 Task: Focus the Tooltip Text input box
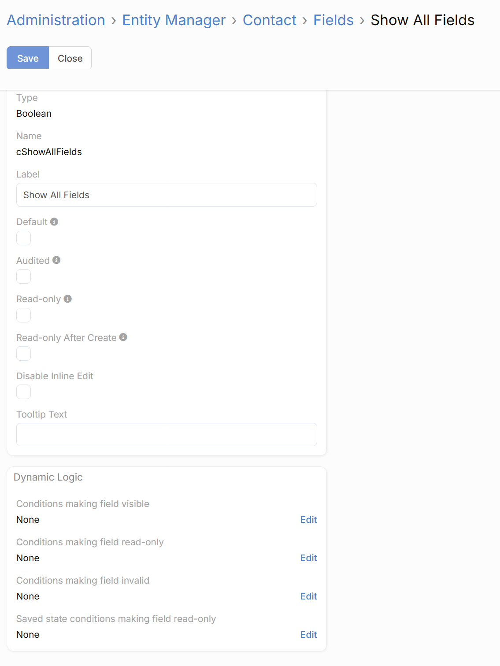click(x=167, y=435)
